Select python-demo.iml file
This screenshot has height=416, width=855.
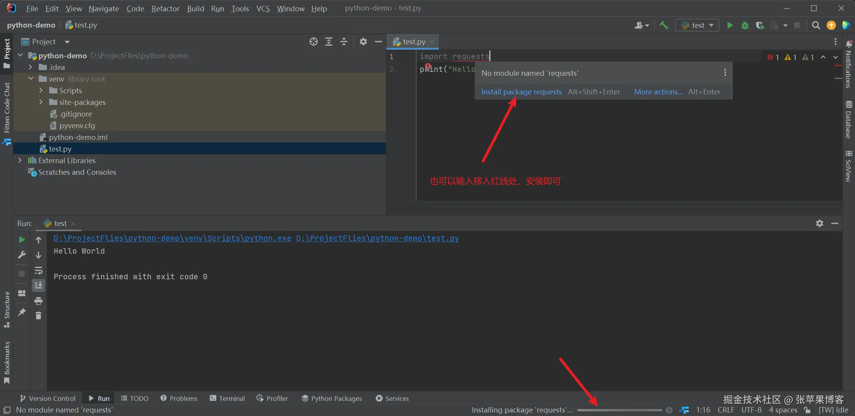(200, 137)
